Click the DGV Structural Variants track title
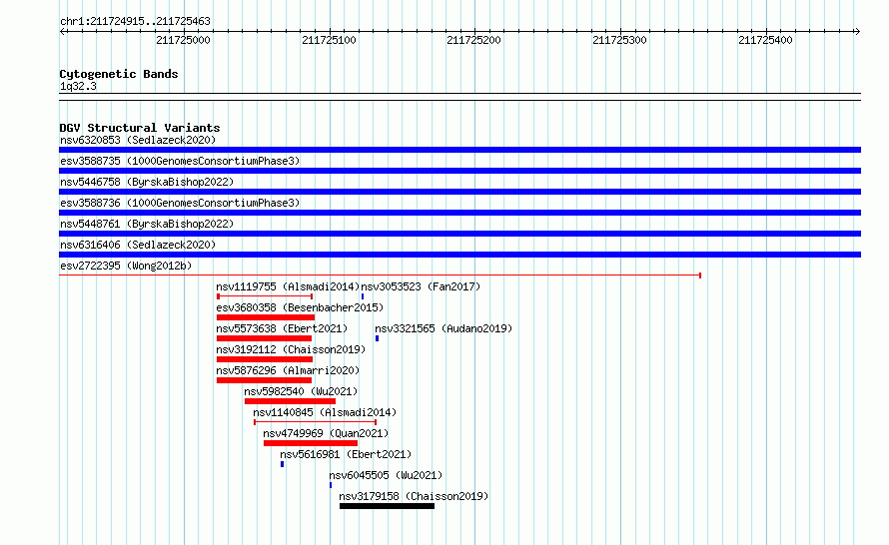The image size is (889, 545). [x=140, y=128]
